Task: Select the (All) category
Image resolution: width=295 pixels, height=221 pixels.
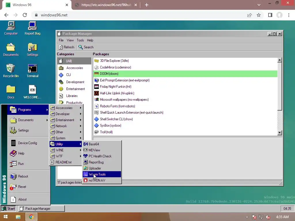Action: coord(74,61)
